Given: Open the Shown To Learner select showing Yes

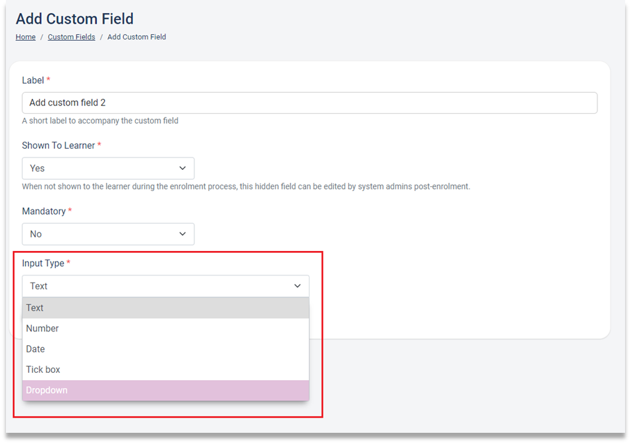Looking at the screenshot, I should click(x=108, y=168).
